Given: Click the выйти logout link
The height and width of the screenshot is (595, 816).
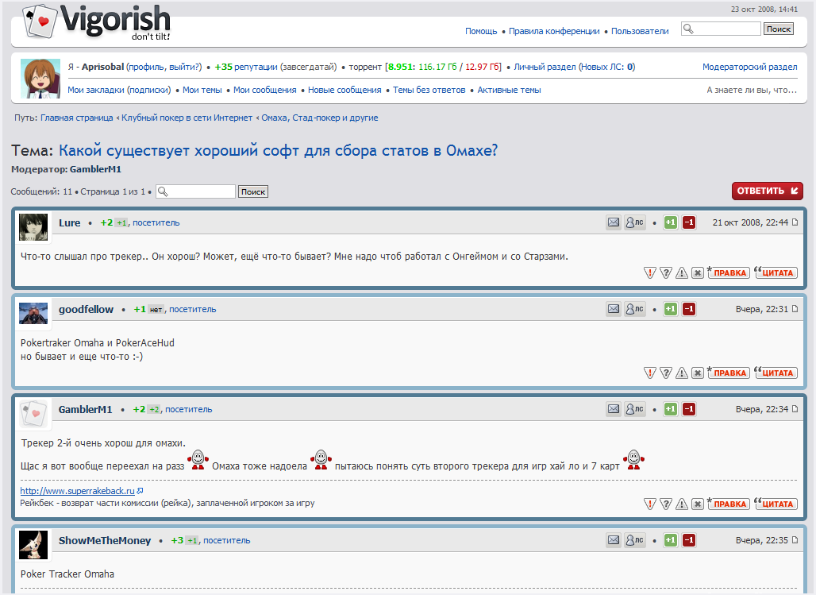Looking at the screenshot, I should (184, 67).
